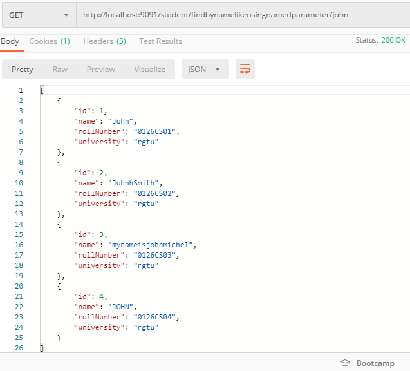Click line number 26 in the gutter

19,348
